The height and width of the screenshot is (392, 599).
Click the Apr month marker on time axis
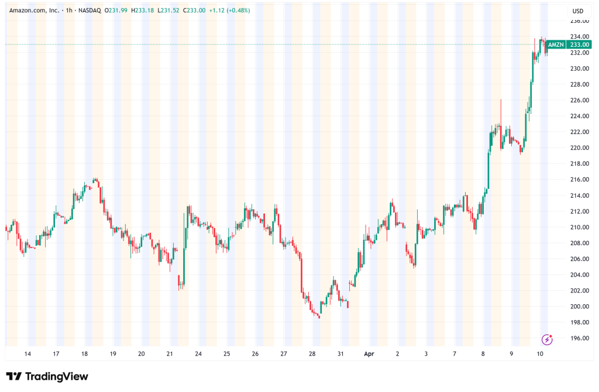[x=369, y=354]
